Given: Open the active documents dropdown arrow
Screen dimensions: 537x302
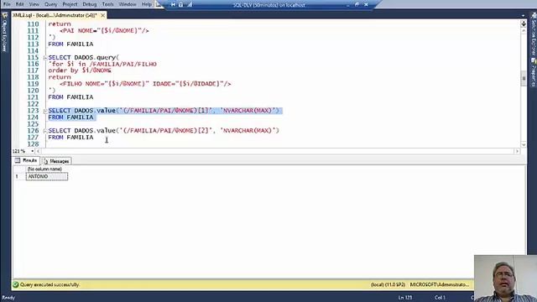Looking at the screenshot, I should 523,15.
